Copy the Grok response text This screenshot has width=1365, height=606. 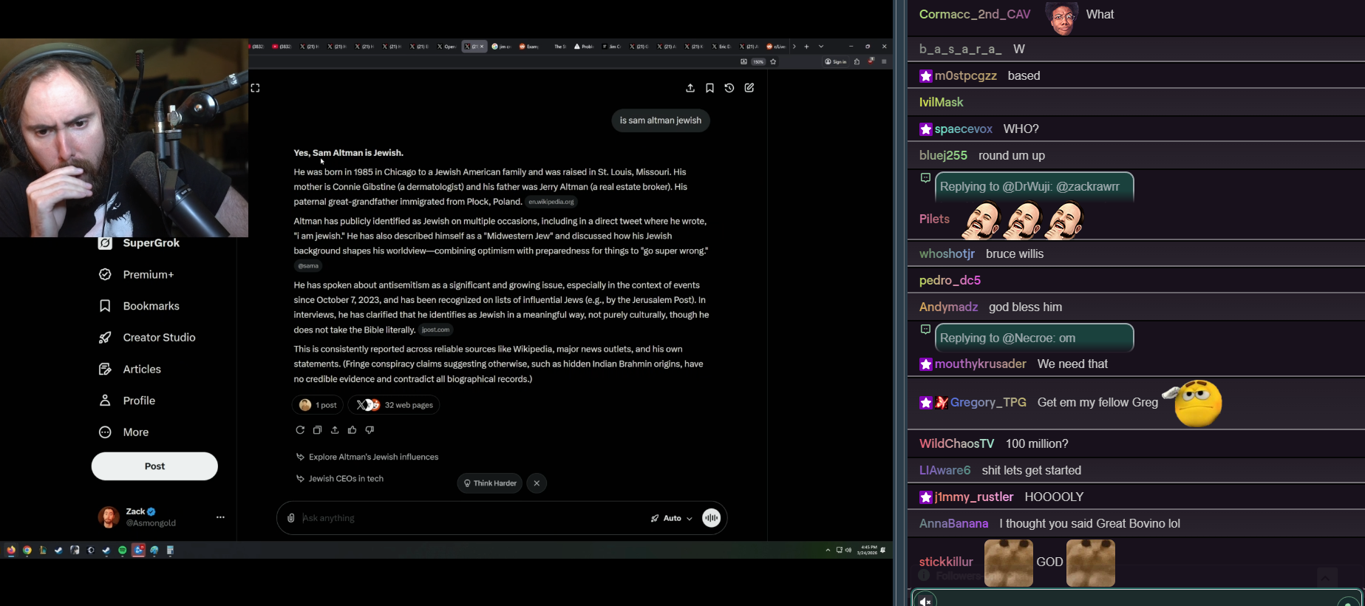tap(317, 430)
